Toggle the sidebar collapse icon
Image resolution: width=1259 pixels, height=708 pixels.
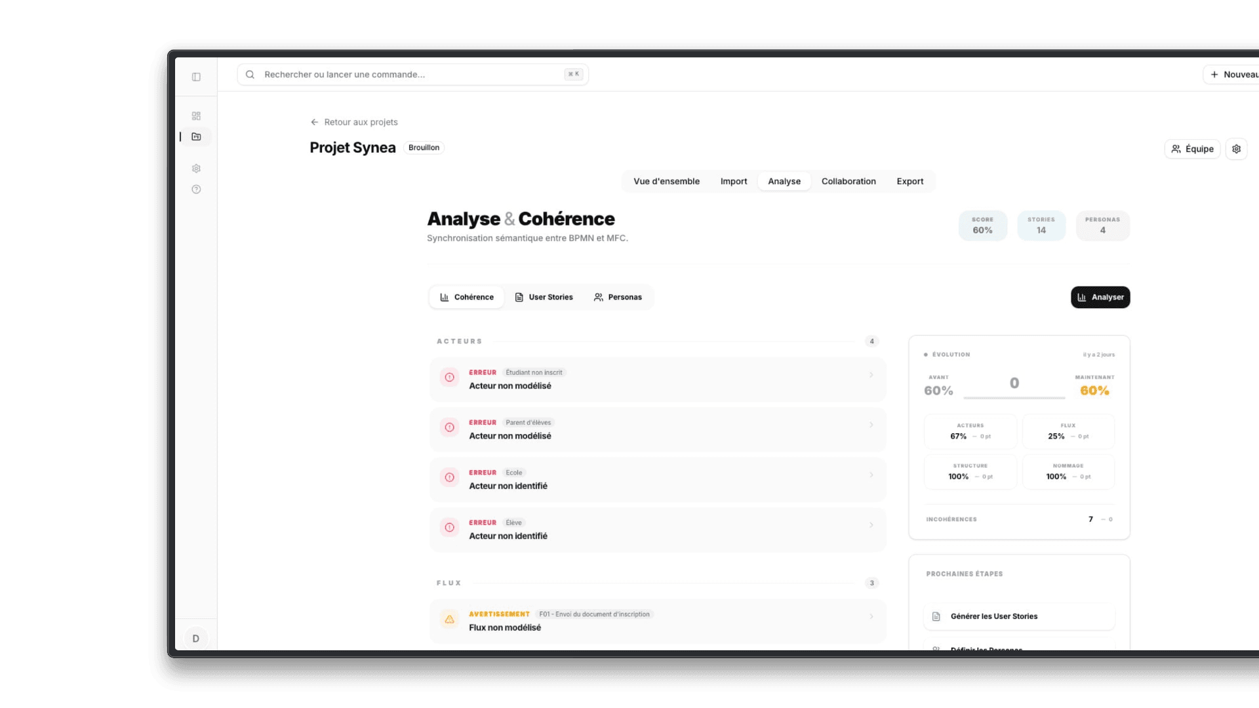196,77
